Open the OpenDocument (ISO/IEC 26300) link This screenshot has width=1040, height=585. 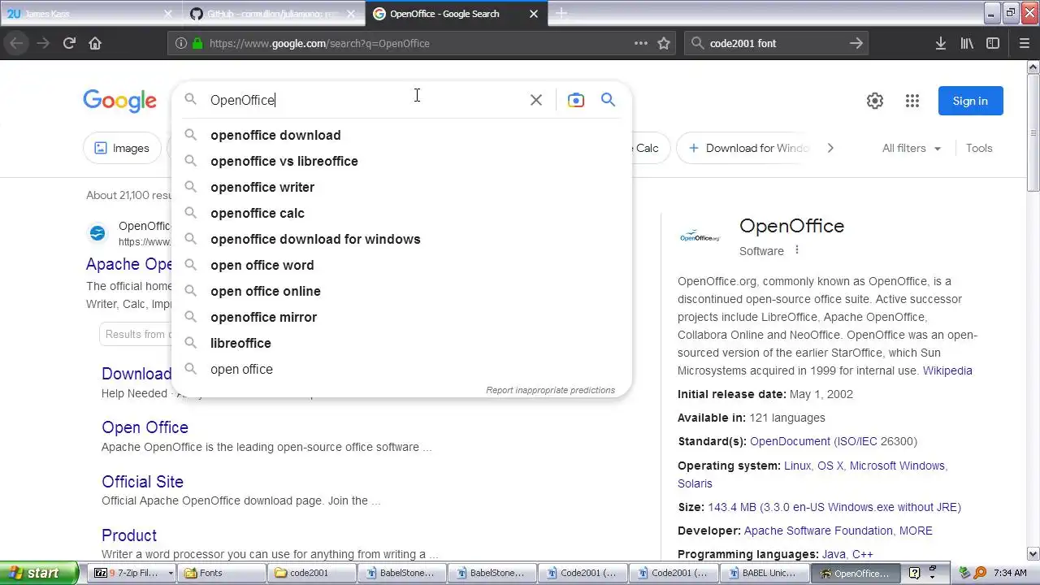[834, 441]
